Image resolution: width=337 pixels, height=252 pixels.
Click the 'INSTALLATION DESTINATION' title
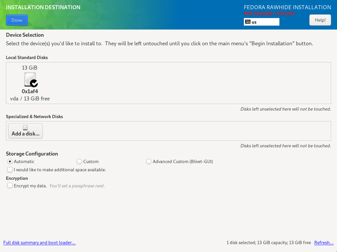43,7
